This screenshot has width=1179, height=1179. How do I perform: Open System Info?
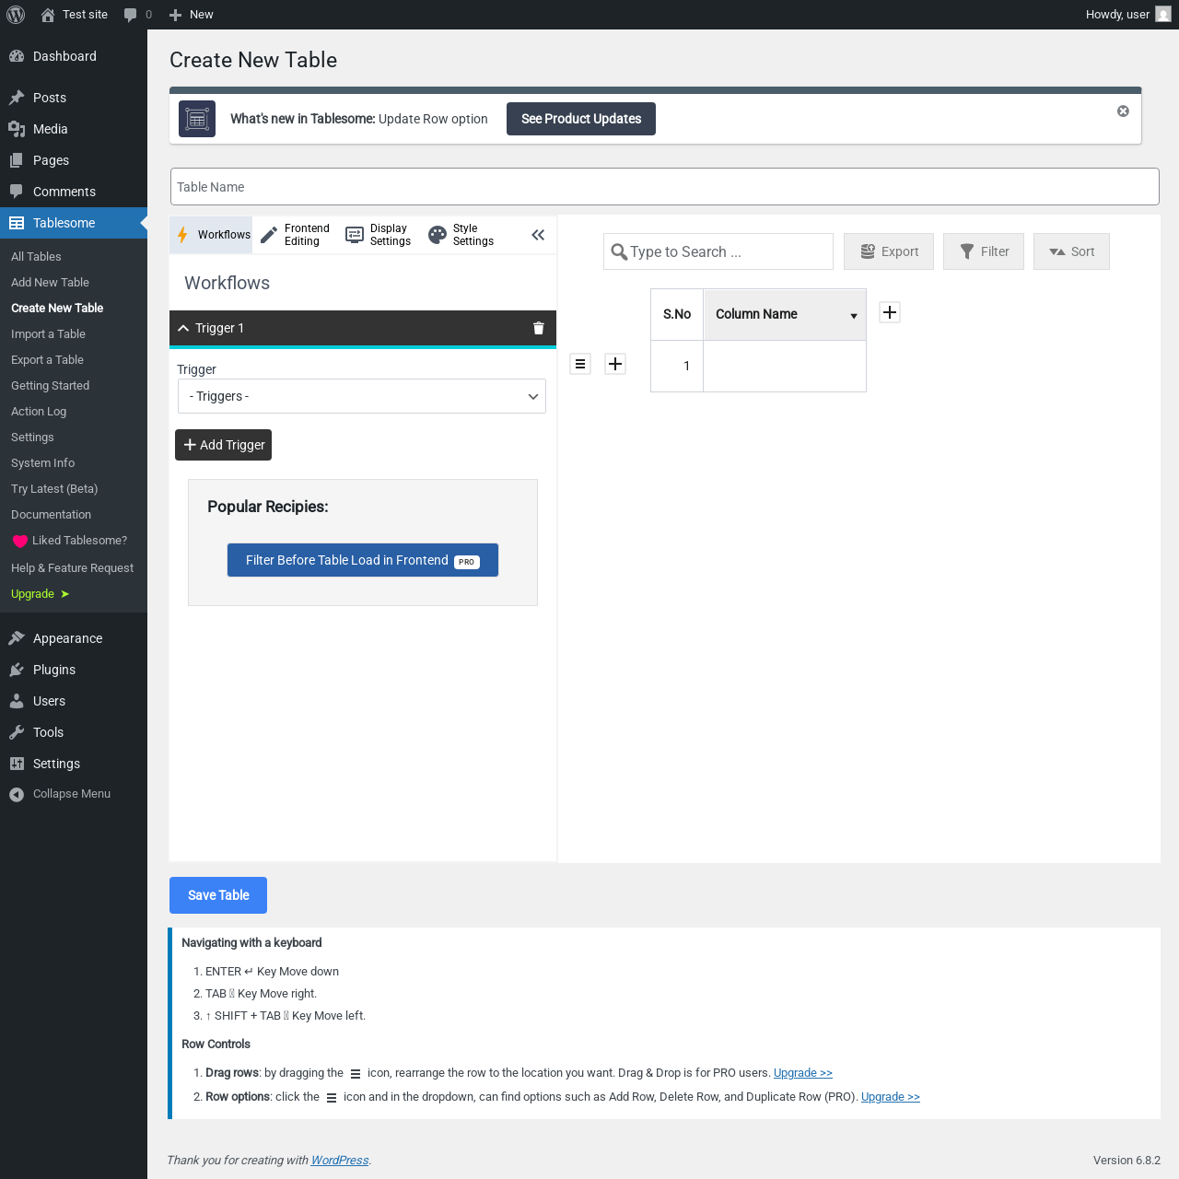42,463
